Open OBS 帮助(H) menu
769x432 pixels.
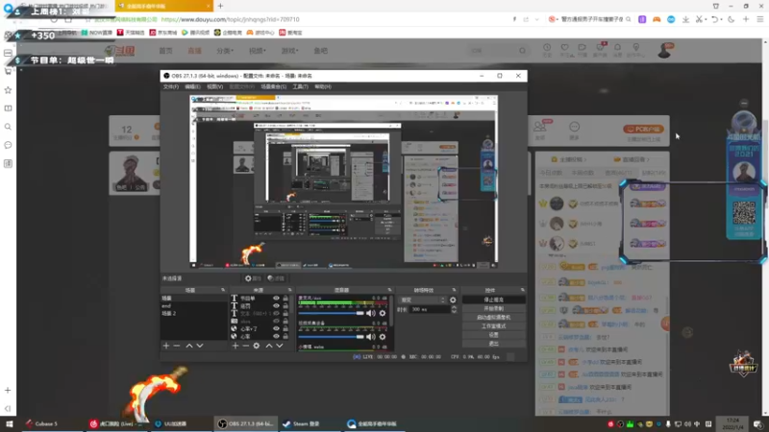pyautogui.click(x=323, y=86)
